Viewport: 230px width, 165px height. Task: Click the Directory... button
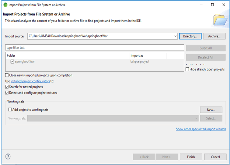tap(190, 36)
